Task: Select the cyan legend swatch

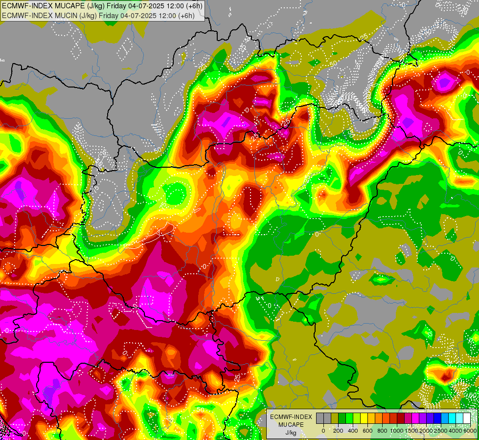Action: click(452, 418)
